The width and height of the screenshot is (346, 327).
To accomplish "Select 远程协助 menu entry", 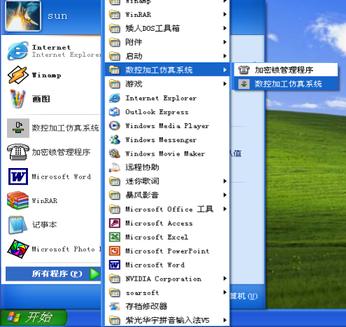I will click(x=167, y=167).
